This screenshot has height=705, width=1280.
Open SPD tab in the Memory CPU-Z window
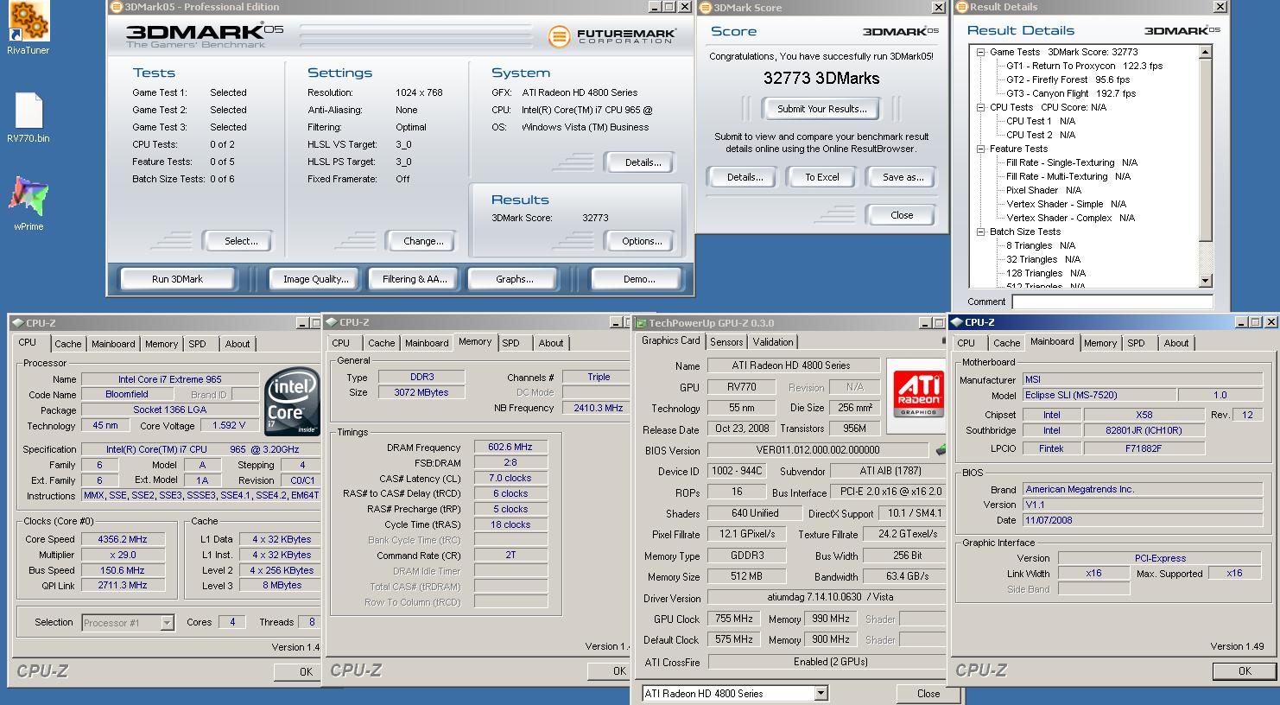pos(511,343)
